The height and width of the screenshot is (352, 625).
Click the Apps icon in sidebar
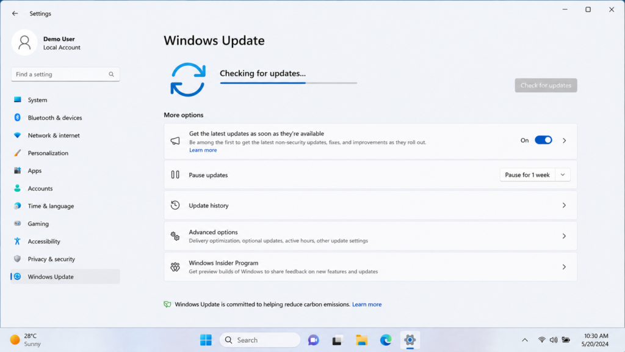click(x=17, y=170)
